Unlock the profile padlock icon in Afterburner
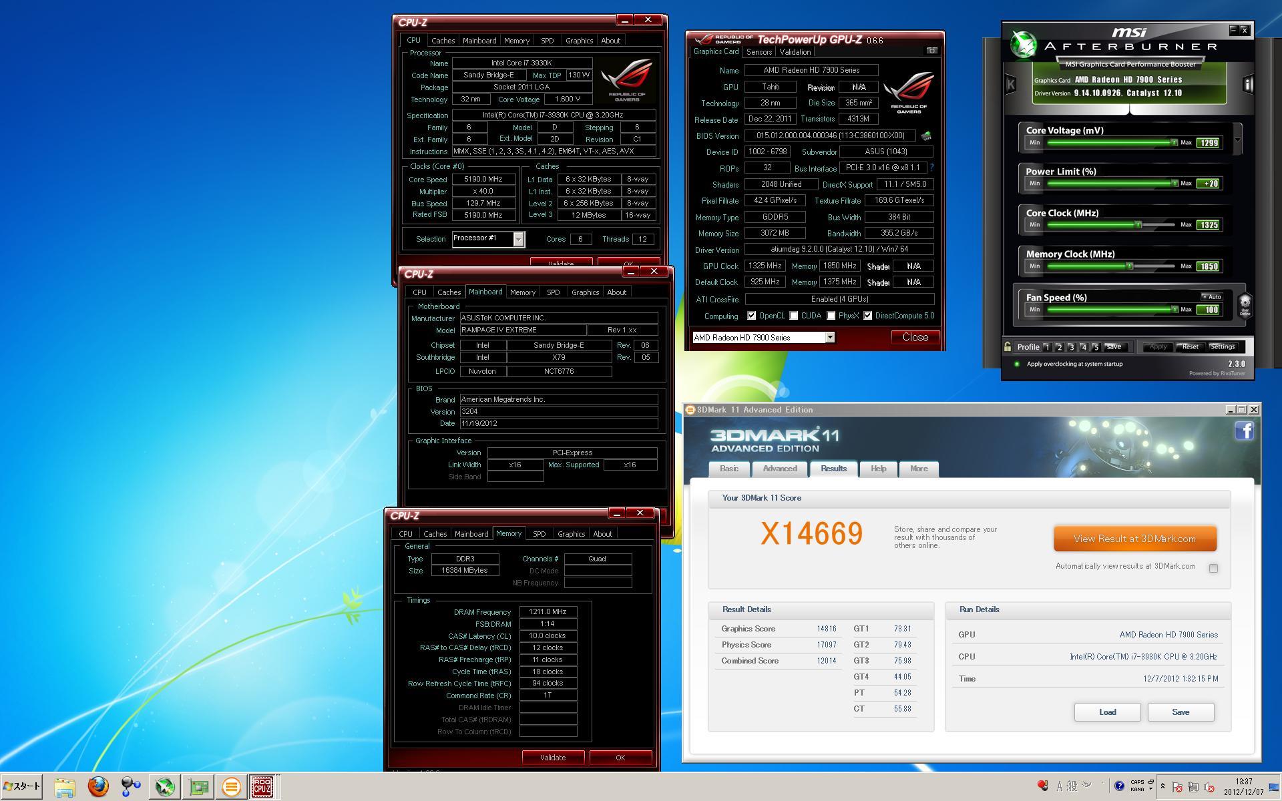The height and width of the screenshot is (801, 1282). (1008, 346)
